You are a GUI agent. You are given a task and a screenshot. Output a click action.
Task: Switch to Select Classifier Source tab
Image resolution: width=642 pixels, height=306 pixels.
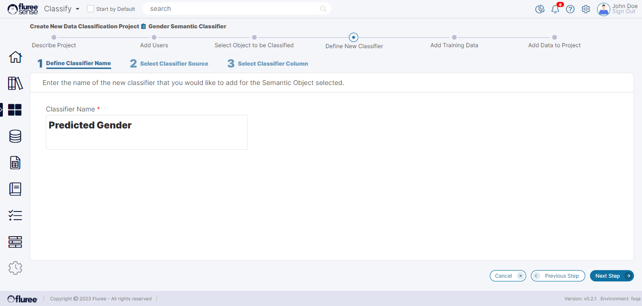174,64
